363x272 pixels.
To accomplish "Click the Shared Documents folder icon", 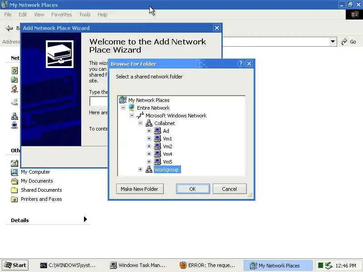I will click(15, 190).
